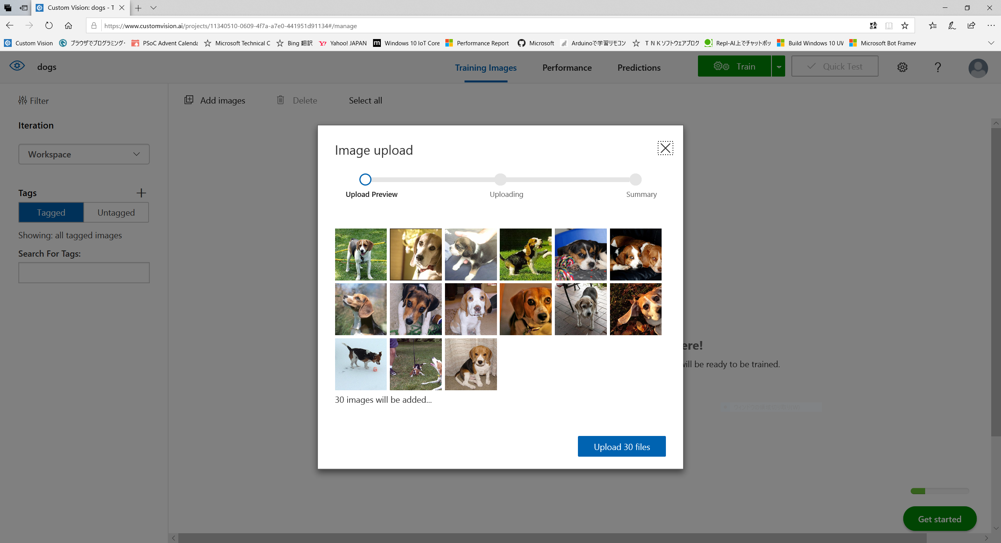Select the Upload Preview step circle

365,180
